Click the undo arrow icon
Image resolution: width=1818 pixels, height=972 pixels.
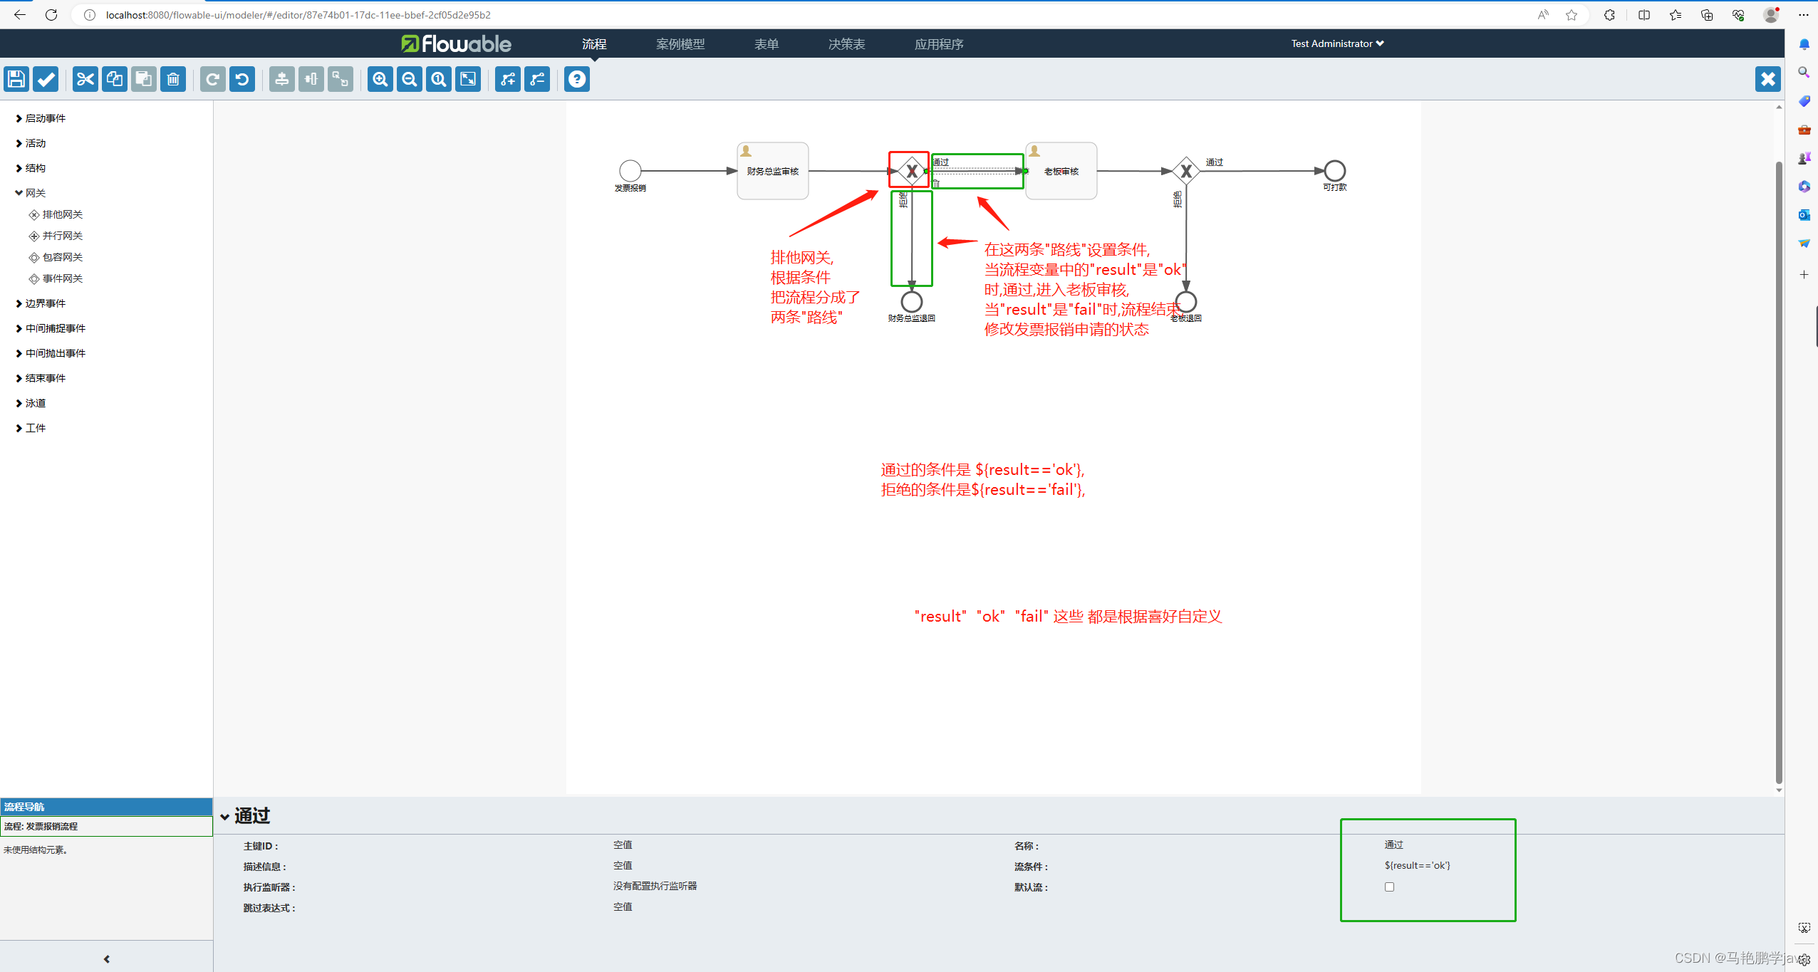coord(242,79)
